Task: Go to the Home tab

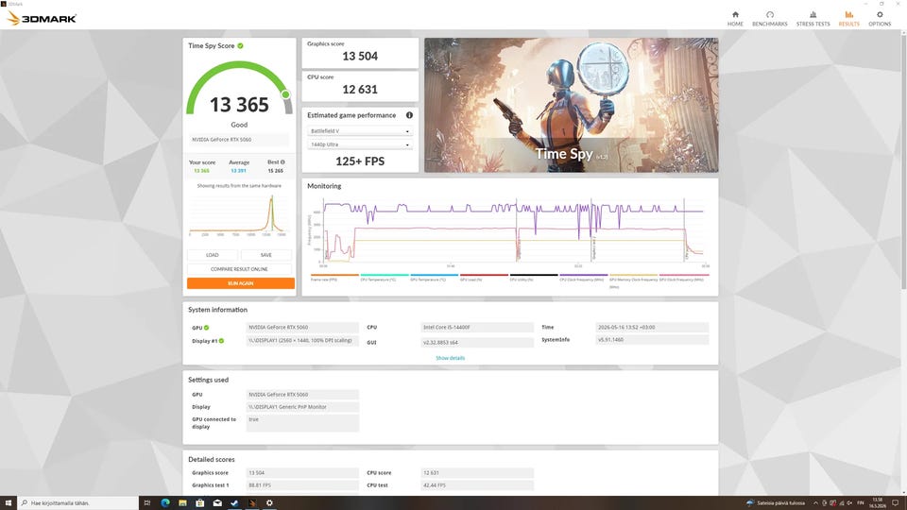Action: [735, 19]
